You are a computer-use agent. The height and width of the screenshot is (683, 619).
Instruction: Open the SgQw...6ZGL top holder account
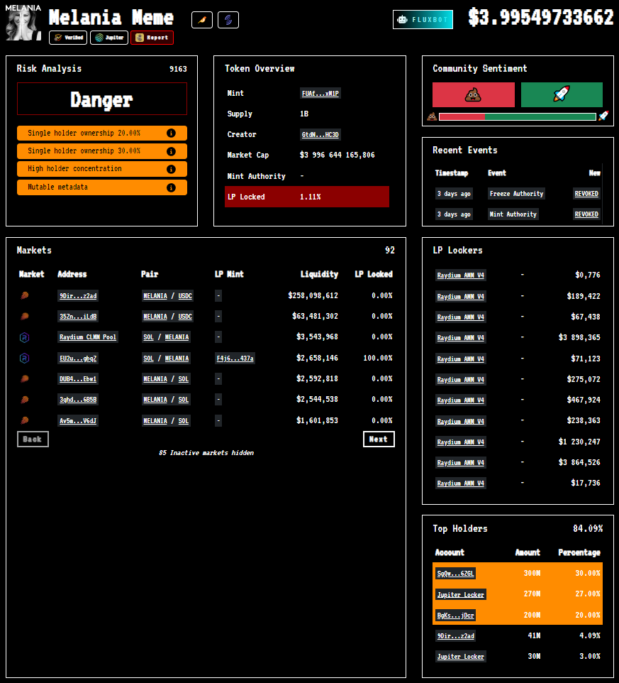(x=454, y=573)
